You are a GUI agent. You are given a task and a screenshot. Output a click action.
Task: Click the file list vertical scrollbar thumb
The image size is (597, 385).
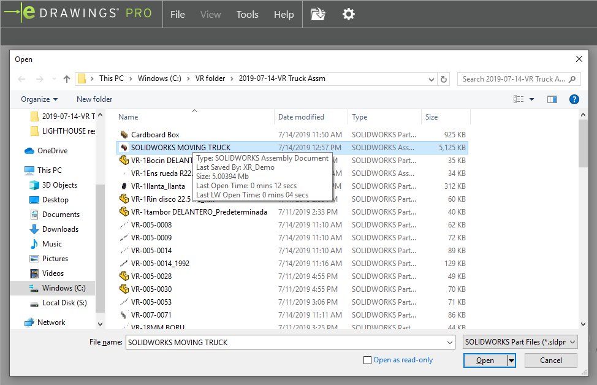(583, 144)
